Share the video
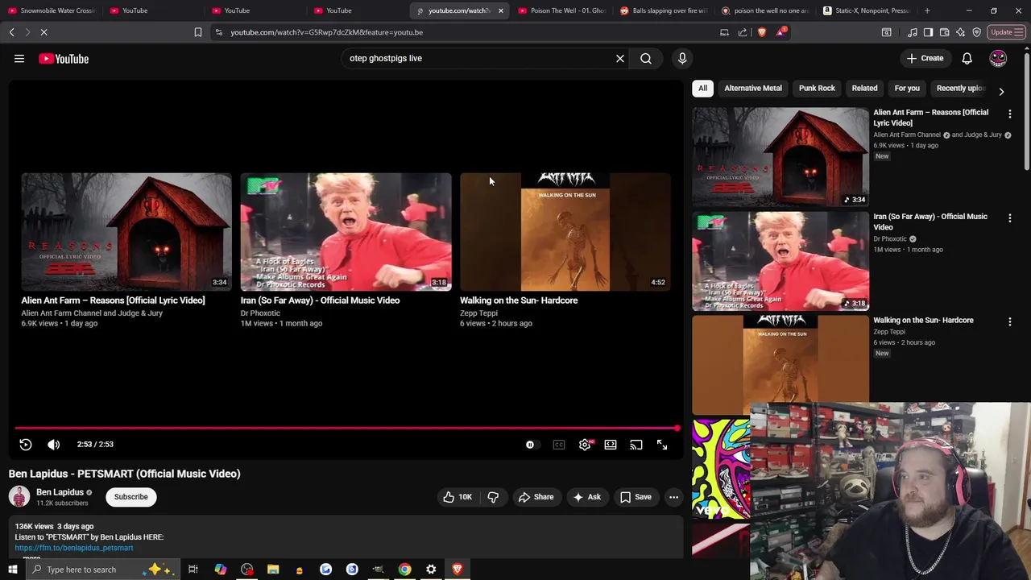The height and width of the screenshot is (580, 1031). [536, 497]
